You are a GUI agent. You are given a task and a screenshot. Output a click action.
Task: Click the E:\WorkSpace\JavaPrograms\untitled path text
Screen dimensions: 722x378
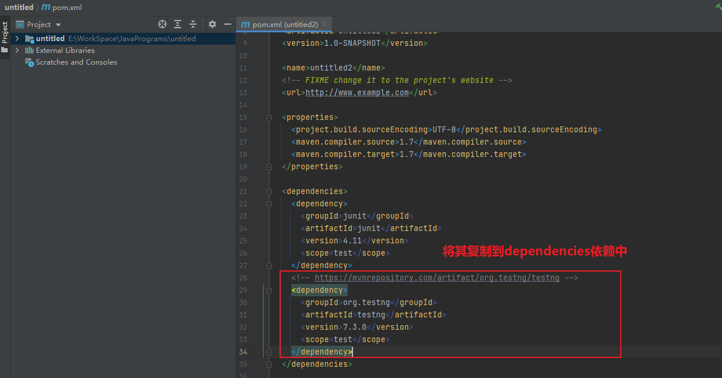pos(132,38)
